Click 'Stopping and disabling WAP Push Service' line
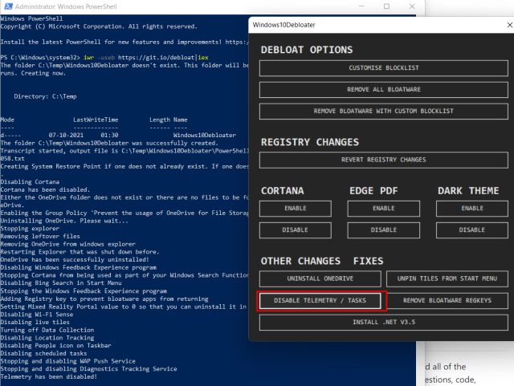This screenshot has height=386, width=514. (67, 361)
